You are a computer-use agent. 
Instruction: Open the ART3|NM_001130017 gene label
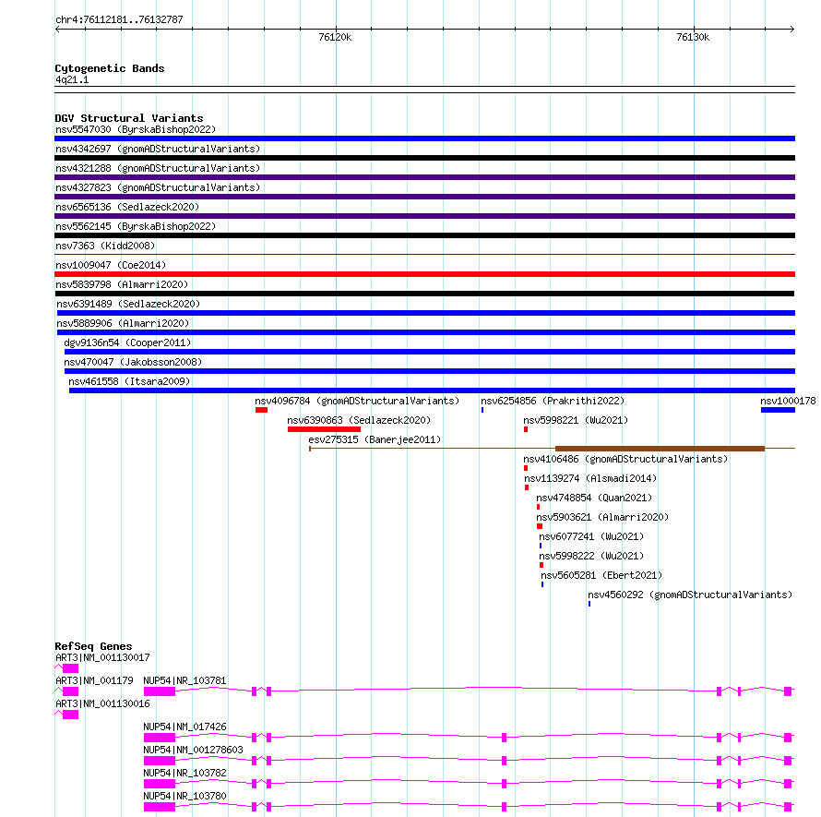[102, 657]
